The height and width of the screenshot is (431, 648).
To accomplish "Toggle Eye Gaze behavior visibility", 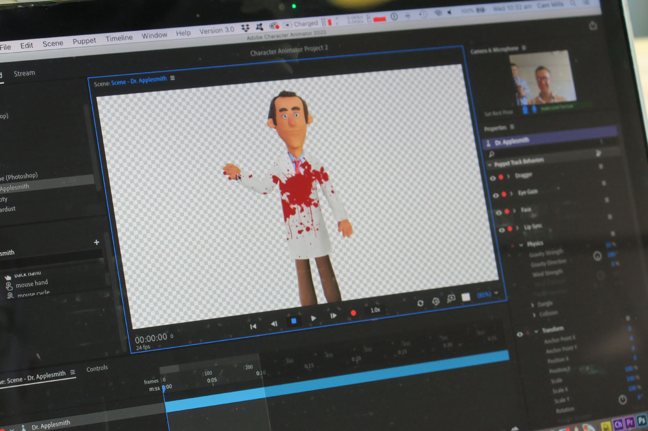I will click(x=496, y=195).
